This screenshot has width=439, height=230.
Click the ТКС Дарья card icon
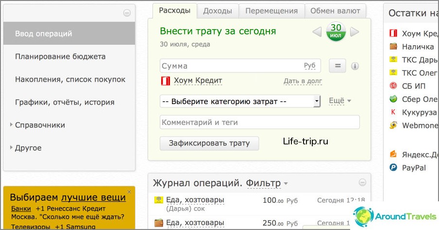(x=393, y=59)
